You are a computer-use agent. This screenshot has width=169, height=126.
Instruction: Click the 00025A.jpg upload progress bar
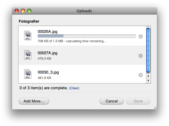(x=87, y=36)
